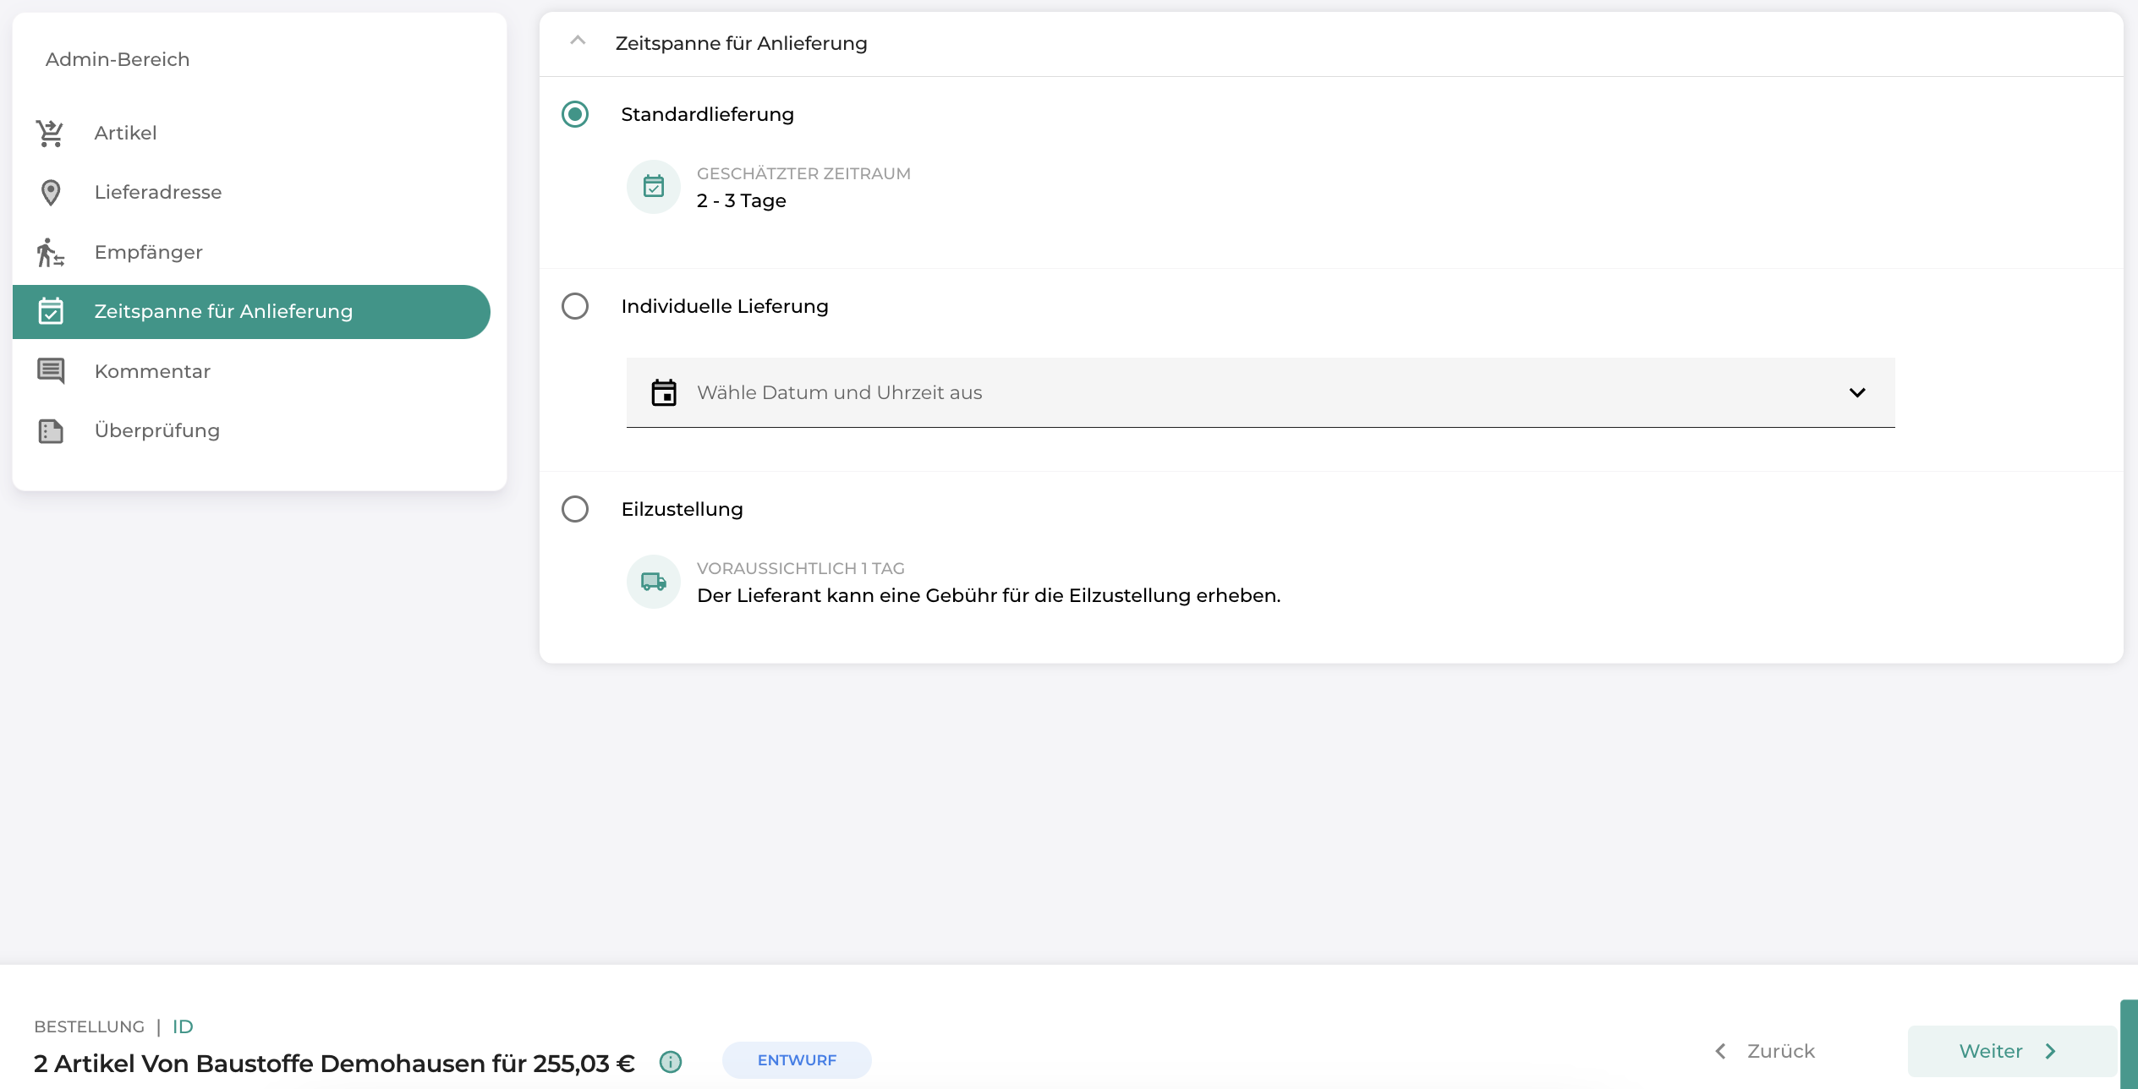Click the Admin-Bereich heading
Viewport: 2138px width, 1089px height.
coord(118,59)
